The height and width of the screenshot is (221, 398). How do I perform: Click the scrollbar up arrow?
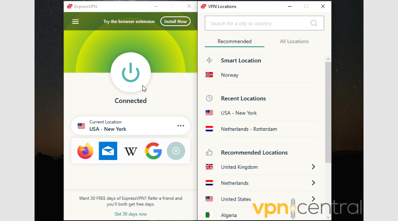click(328, 59)
